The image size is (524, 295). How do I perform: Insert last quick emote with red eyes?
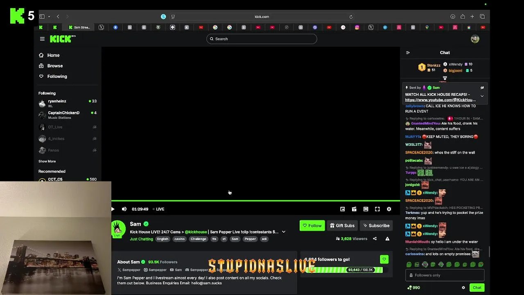[x=481, y=265]
